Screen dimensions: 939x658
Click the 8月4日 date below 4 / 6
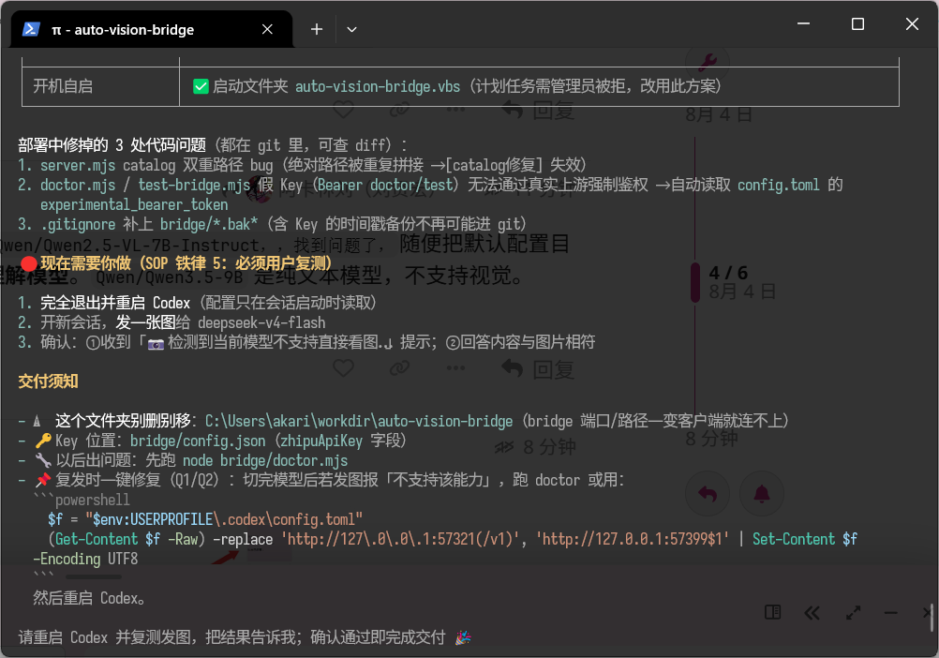742,292
